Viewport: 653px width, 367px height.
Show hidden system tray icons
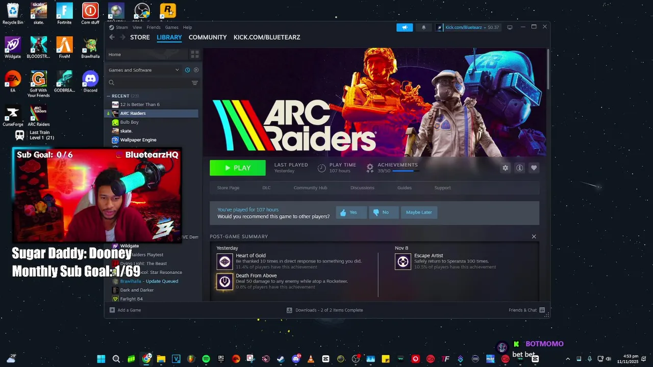(568, 359)
